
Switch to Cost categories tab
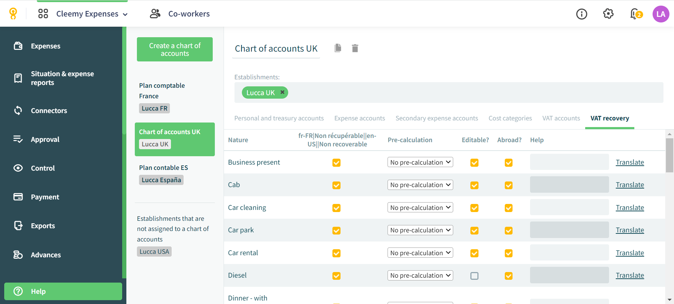[510, 118]
